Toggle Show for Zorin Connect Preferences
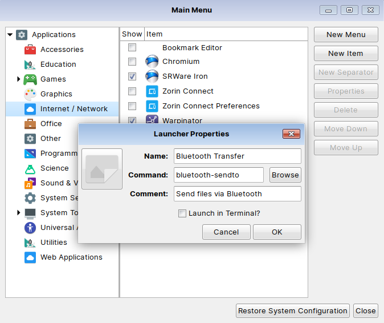 pyautogui.click(x=132, y=106)
